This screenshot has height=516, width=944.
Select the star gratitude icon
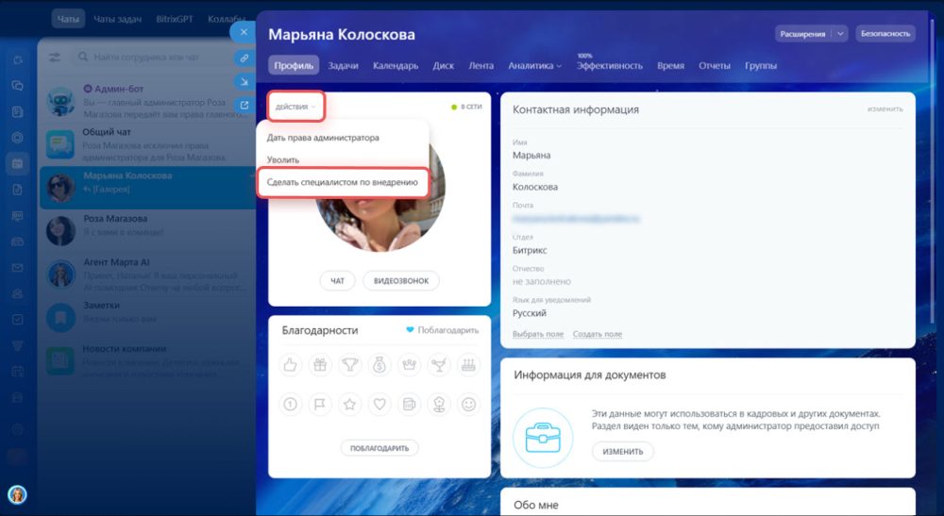click(350, 404)
